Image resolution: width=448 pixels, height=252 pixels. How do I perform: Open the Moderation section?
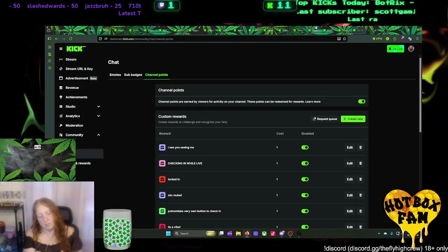[x=74, y=126]
